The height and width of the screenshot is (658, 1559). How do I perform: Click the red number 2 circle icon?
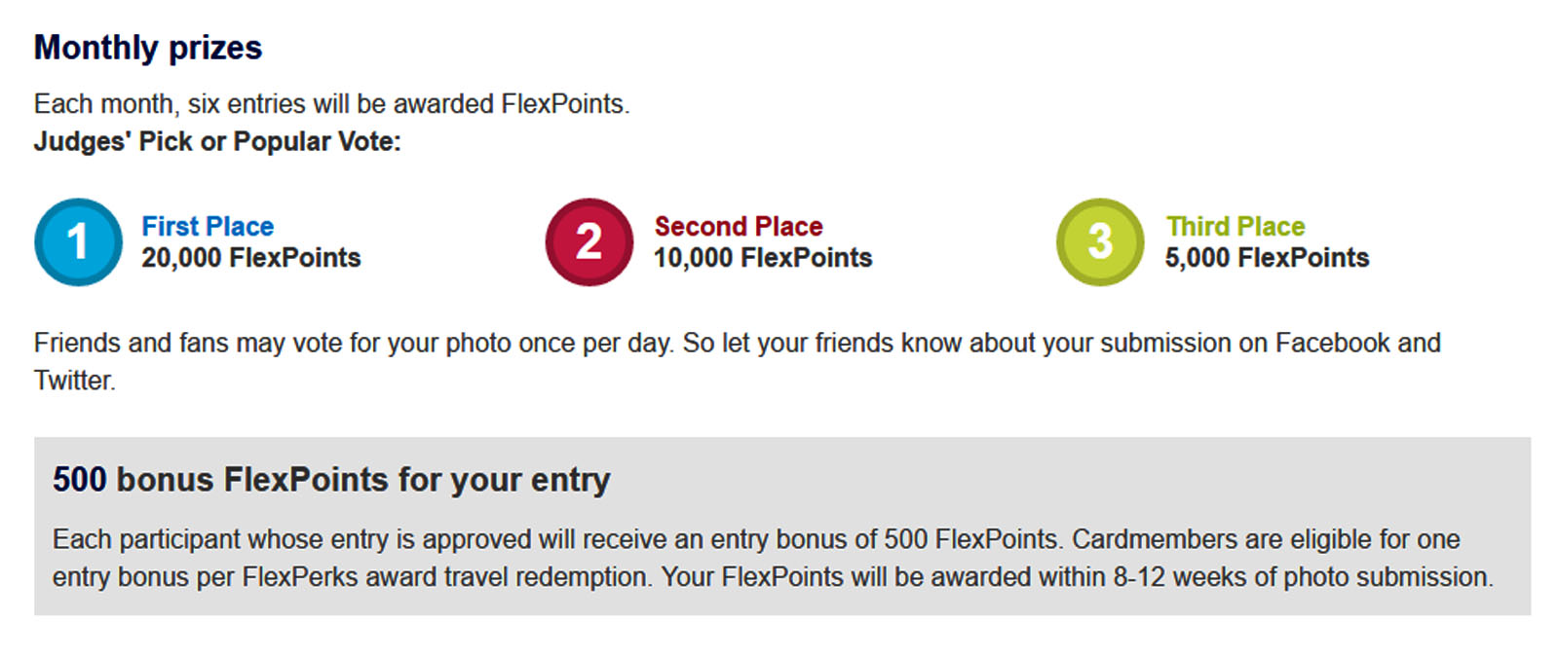click(x=589, y=242)
